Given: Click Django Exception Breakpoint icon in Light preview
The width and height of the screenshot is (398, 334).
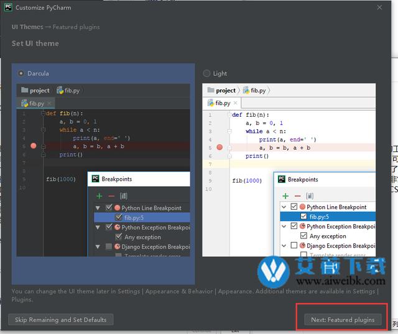Looking at the screenshot, I should point(302,245).
